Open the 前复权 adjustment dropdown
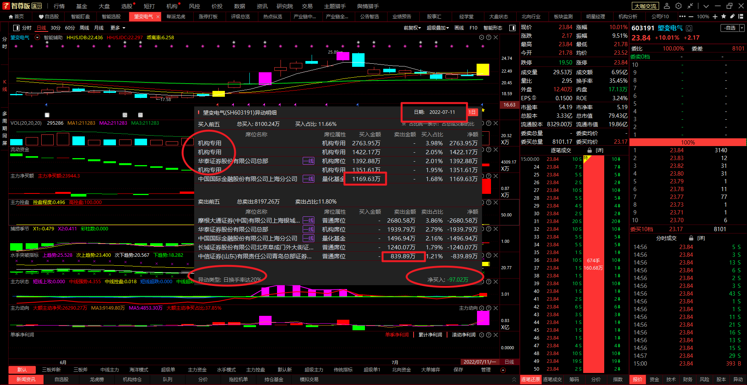 click(x=412, y=28)
